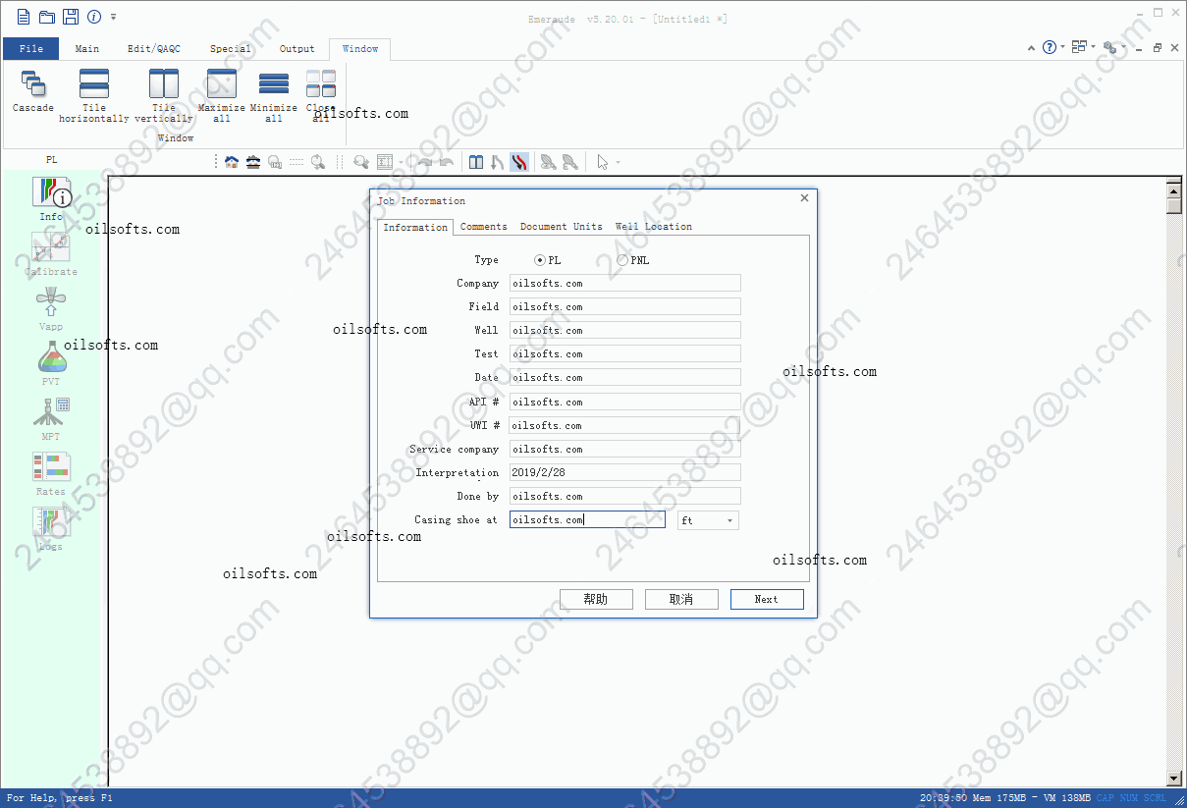Close the Job Information dialog
1187x808 pixels.
click(804, 198)
